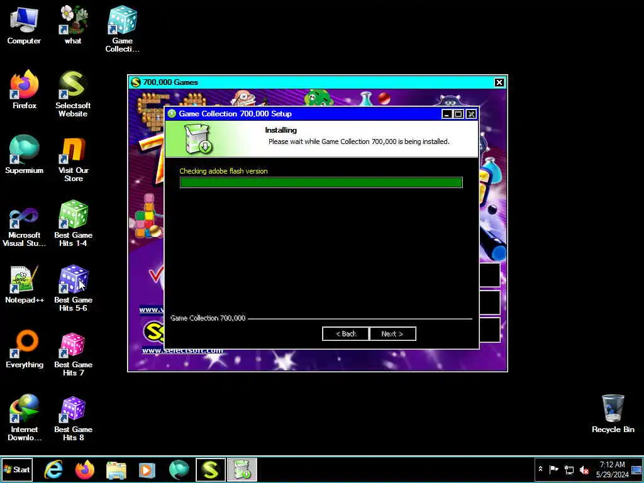This screenshot has height=483, width=644.
Task: Open File Explorer from the taskbar
Action: click(x=116, y=470)
